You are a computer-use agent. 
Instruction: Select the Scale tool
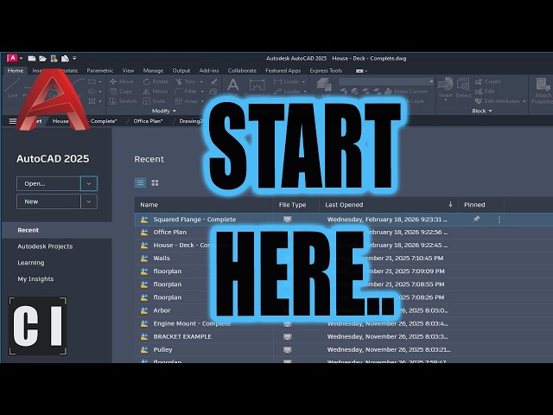tap(154, 101)
